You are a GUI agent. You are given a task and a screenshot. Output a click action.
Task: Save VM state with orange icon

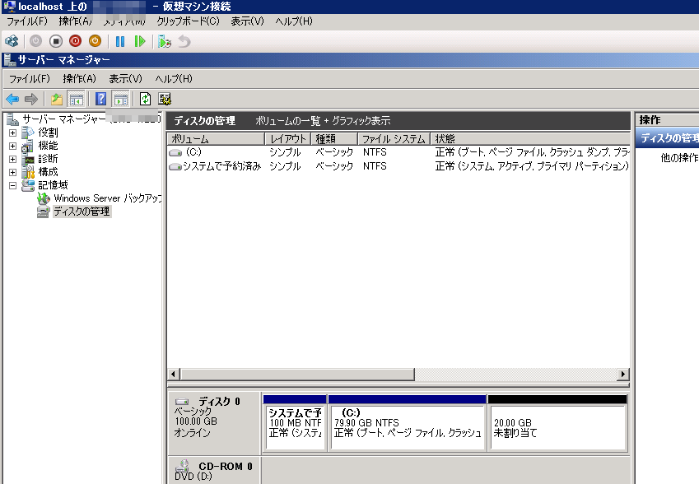(95, 41)
